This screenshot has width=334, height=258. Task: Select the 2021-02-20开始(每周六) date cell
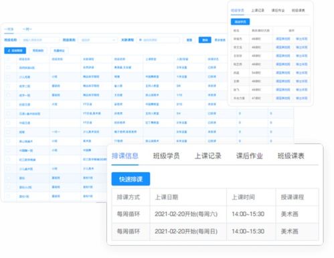(x=186, y=214)
